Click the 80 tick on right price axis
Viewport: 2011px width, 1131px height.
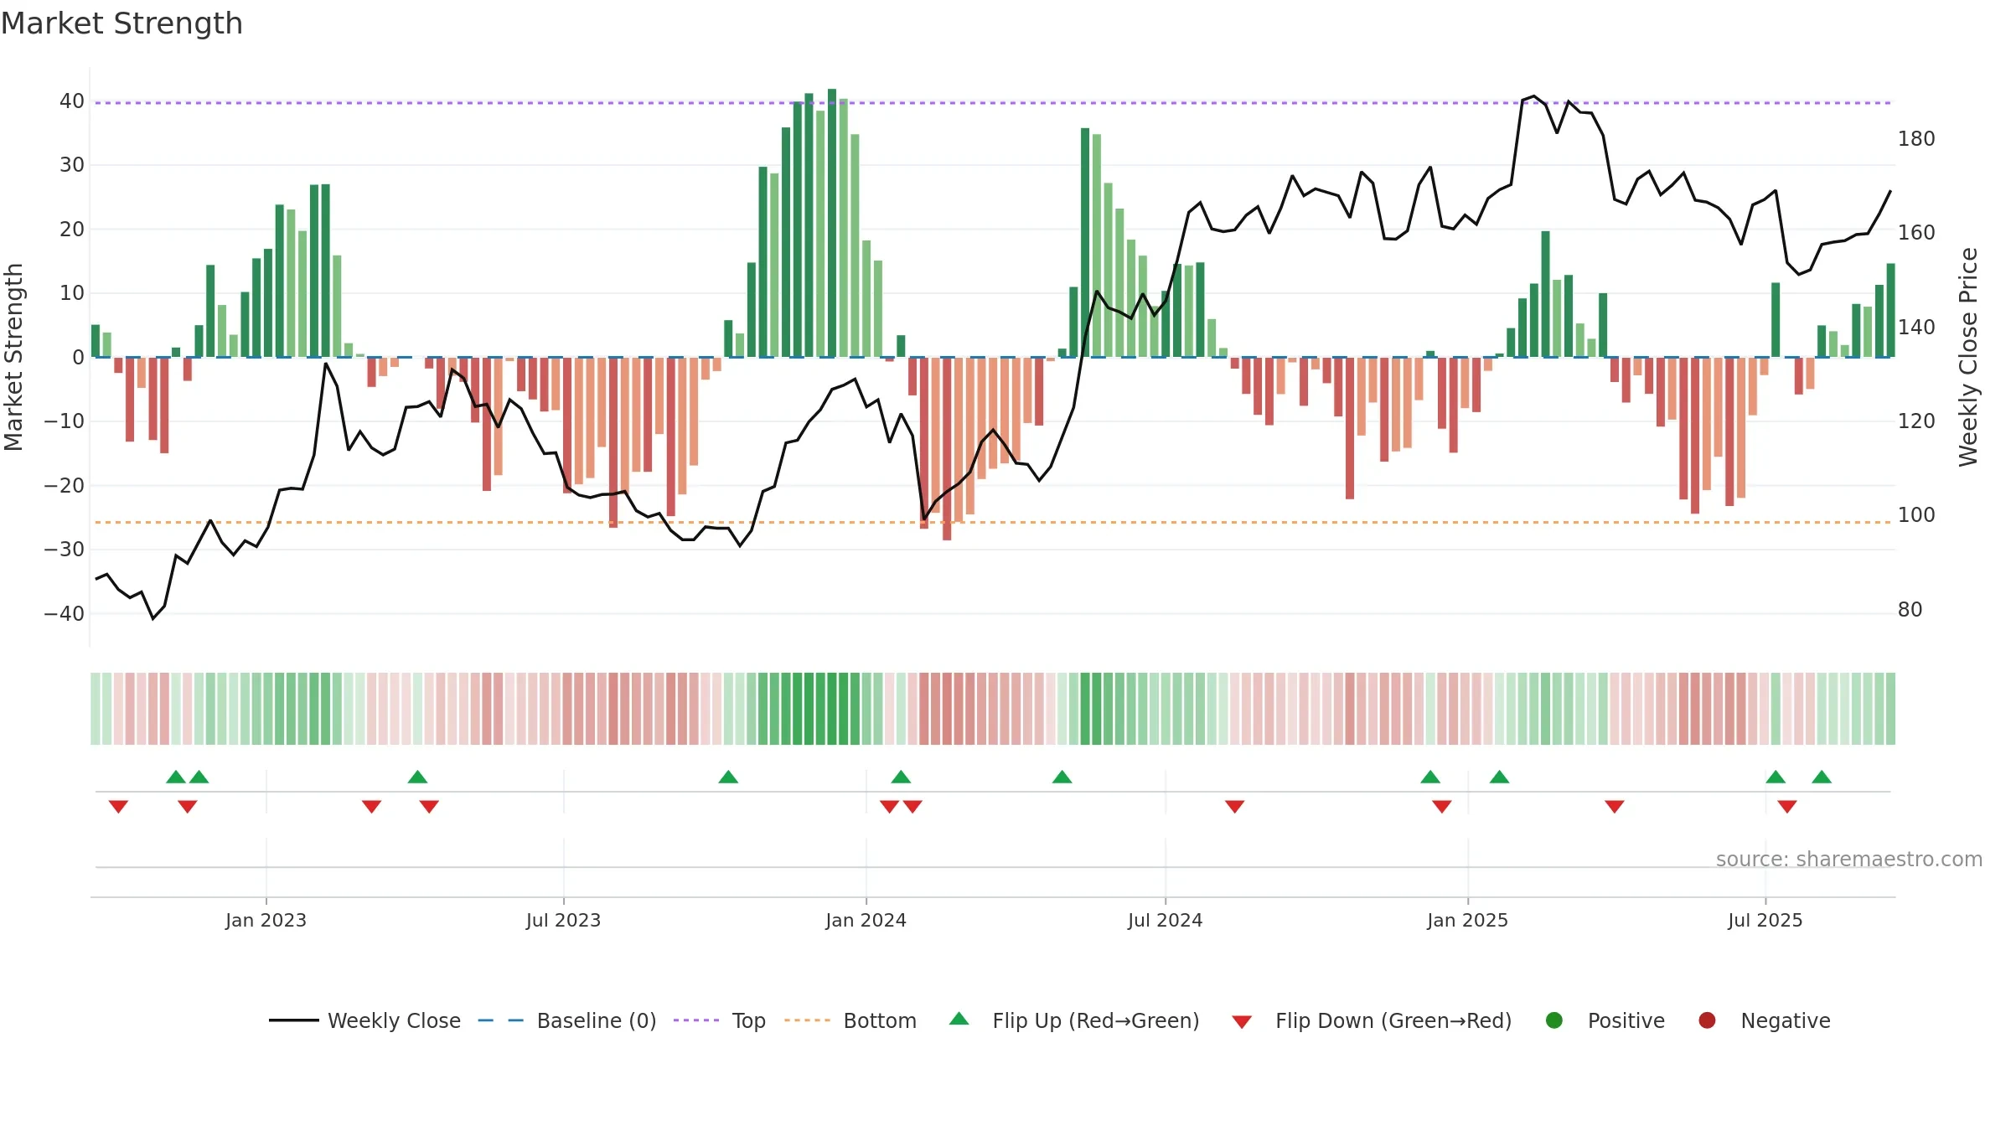click(1910, 610)
